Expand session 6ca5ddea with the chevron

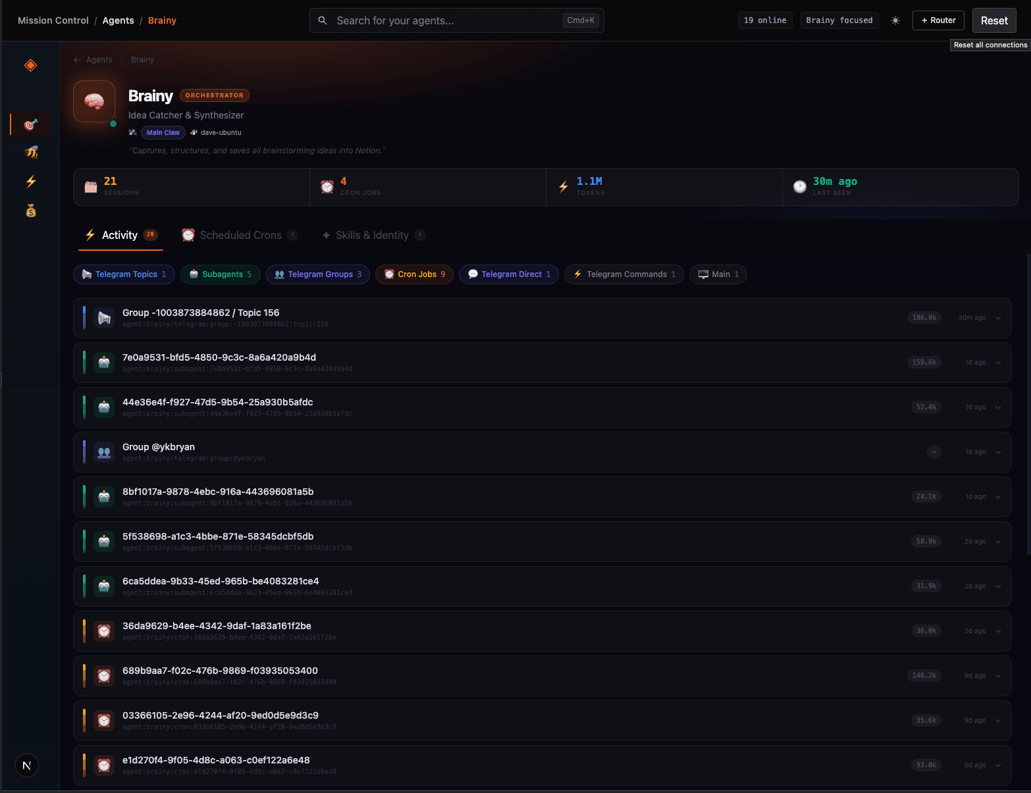pos(998,586)
